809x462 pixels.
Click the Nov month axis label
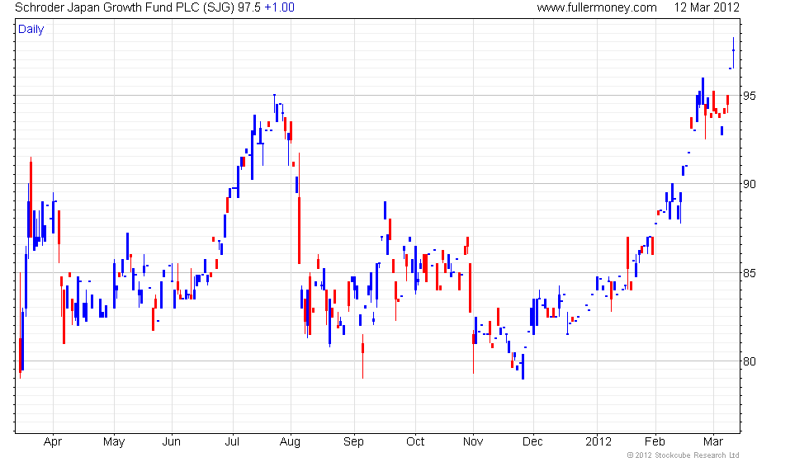tap(472, 442)
